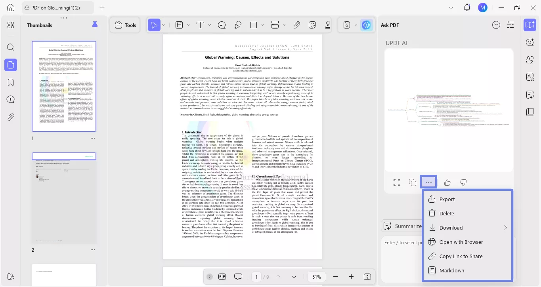Toggle the pin on Thumbnails panel
Viewport: 541px width, 287px height.
pyautogui.click(x=95, y=25)
